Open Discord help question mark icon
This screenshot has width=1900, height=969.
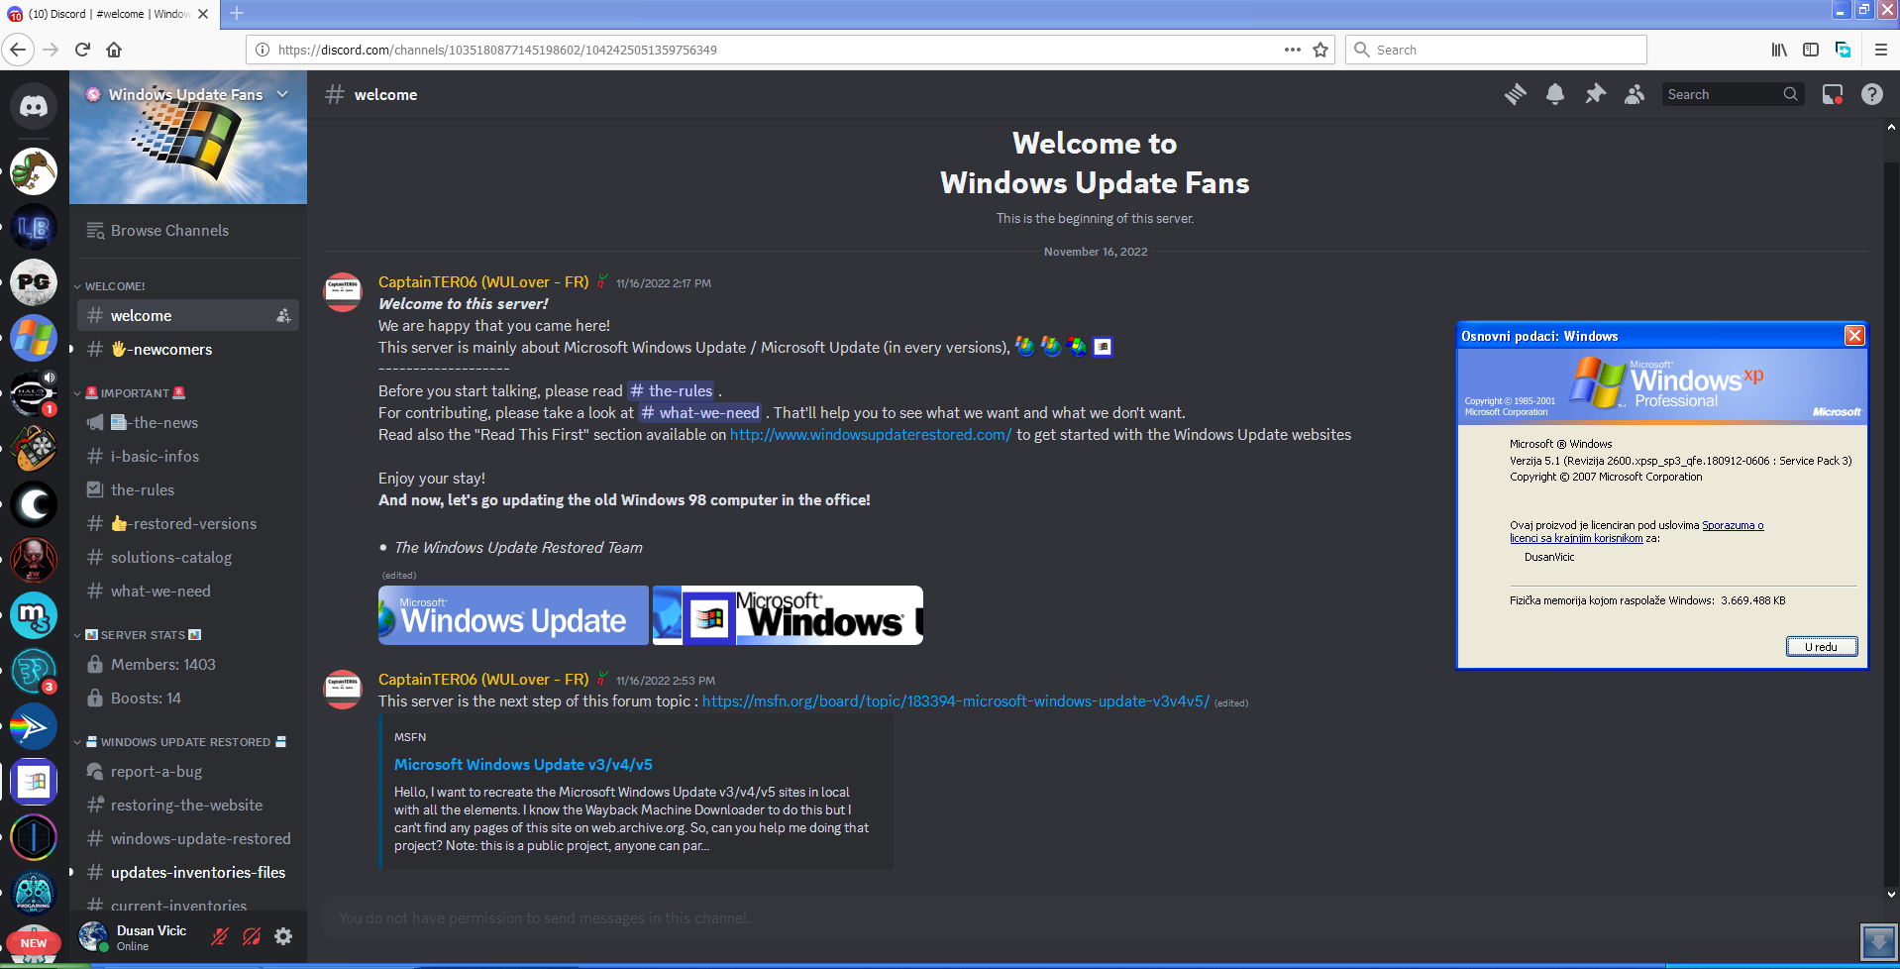1871,94
